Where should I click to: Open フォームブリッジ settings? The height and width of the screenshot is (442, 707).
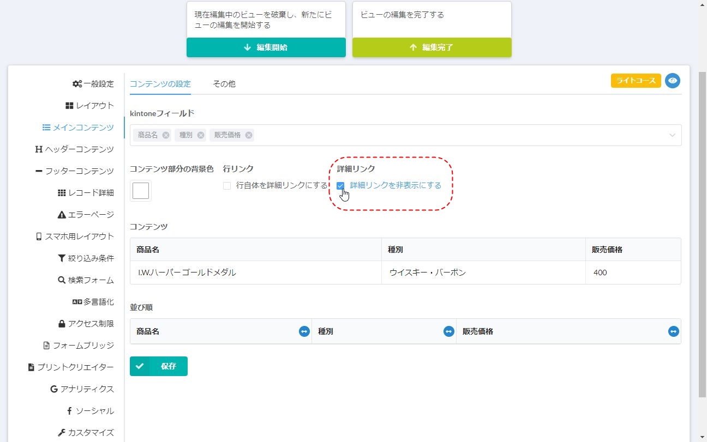click(79, 346)
